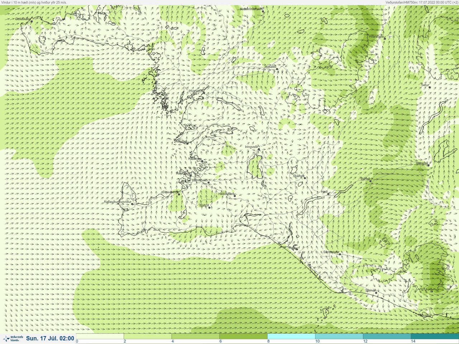Click the Skálholt station label
The height and width of the screenshot is (344, 459).
pyautogui.click(x=299, y=176)
